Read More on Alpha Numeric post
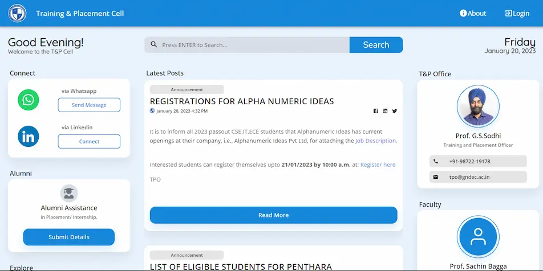 [273, 215]
